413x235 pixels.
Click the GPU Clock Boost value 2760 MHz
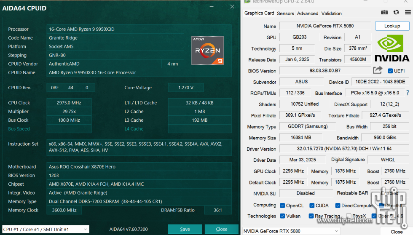pos(394,171)
